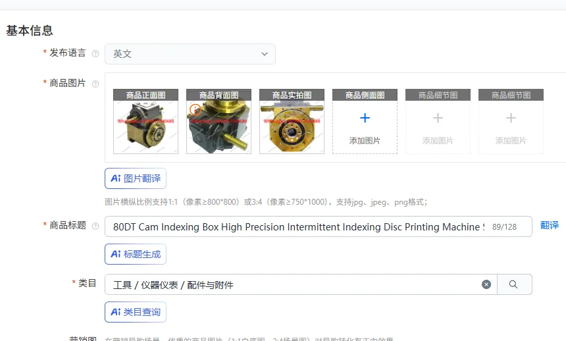
Task: Add image in 商品侧面图 slot
Action: [365, 121]
